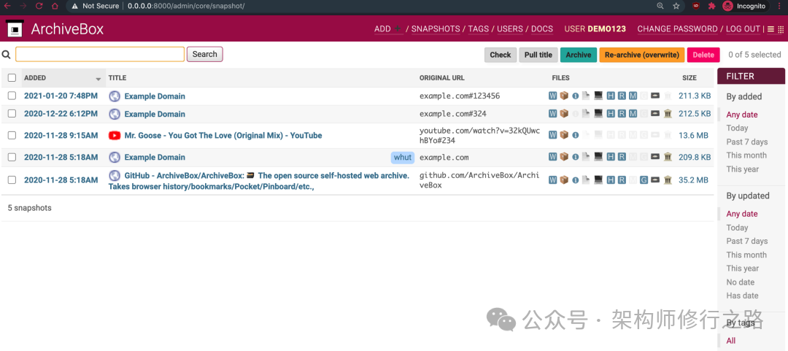Click the green Archive button
The image size is (788, 351).
click(579, 55)
